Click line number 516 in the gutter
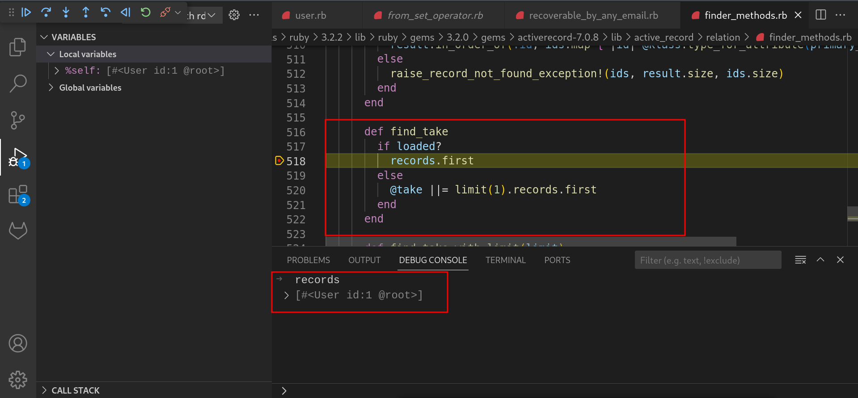This screenshot has width=858, height=398. [296, 132]
